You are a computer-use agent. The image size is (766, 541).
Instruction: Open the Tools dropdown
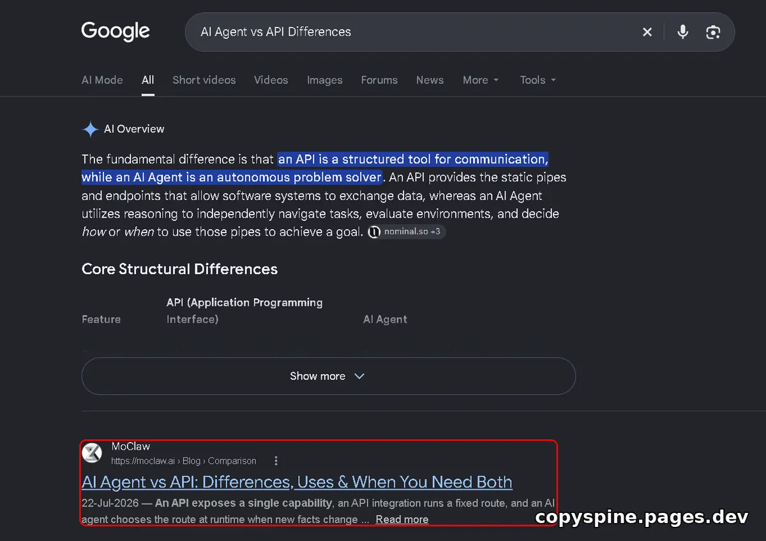(538, 80)
